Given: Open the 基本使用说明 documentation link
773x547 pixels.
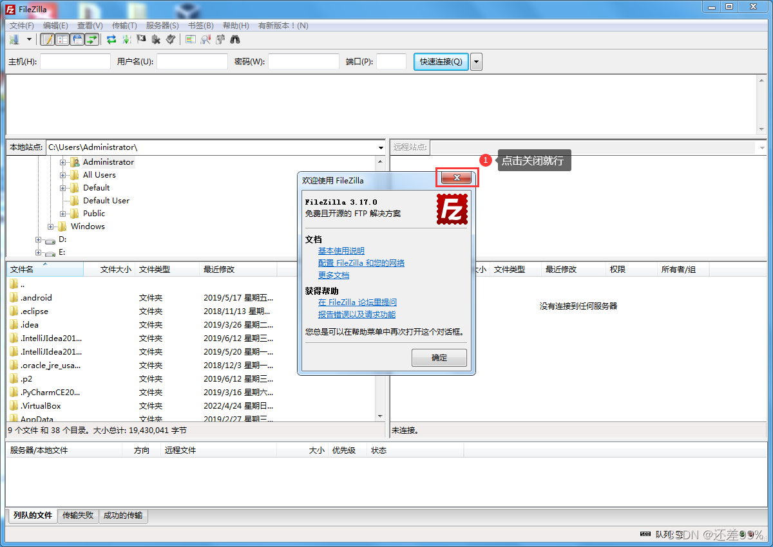Looking at the screenshot, I should 341,250.
